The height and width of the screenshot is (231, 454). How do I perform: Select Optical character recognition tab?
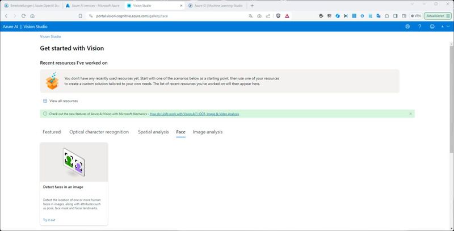pos(99,132)
